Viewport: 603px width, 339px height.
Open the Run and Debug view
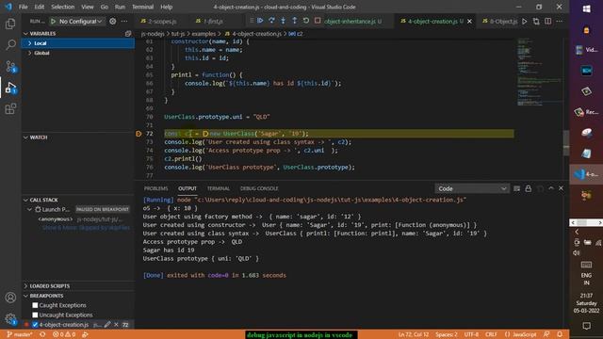tap(10, 88)
